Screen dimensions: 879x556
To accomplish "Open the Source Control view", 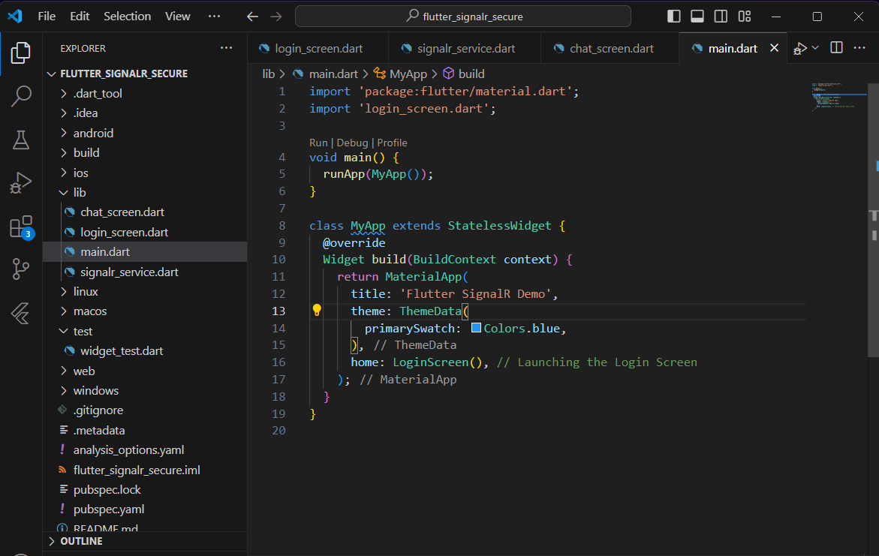I will (21, 270).
